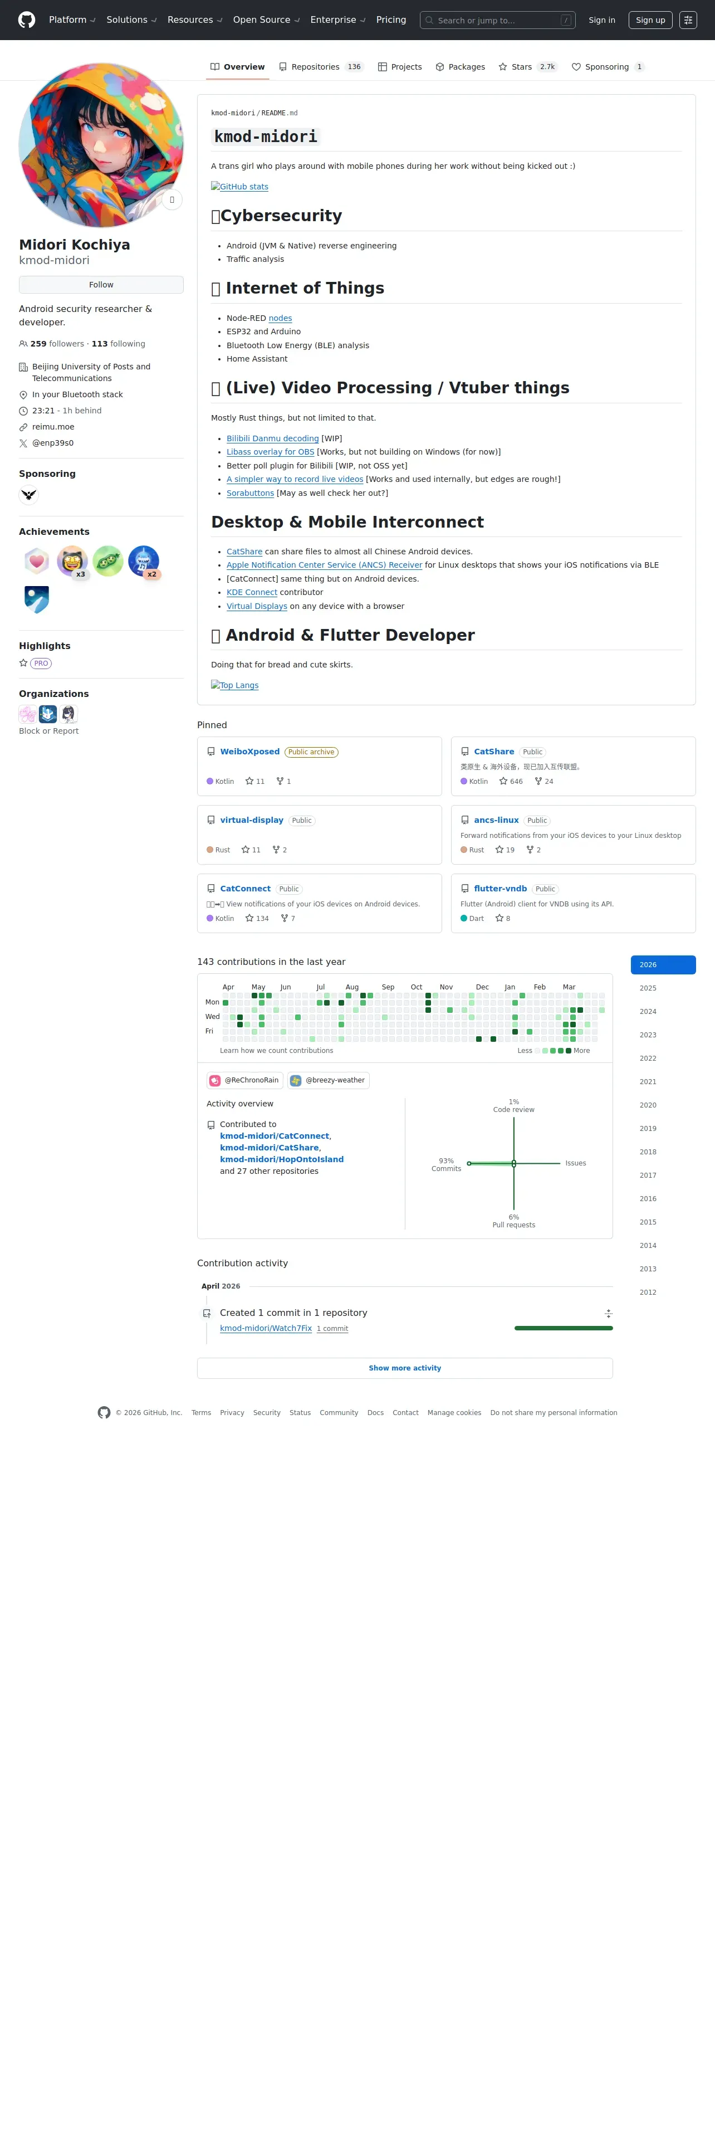The width and height of the screenshot is (715, 2146).
Task: View CatConnect's 7 forks
Action: pos(288,919)
